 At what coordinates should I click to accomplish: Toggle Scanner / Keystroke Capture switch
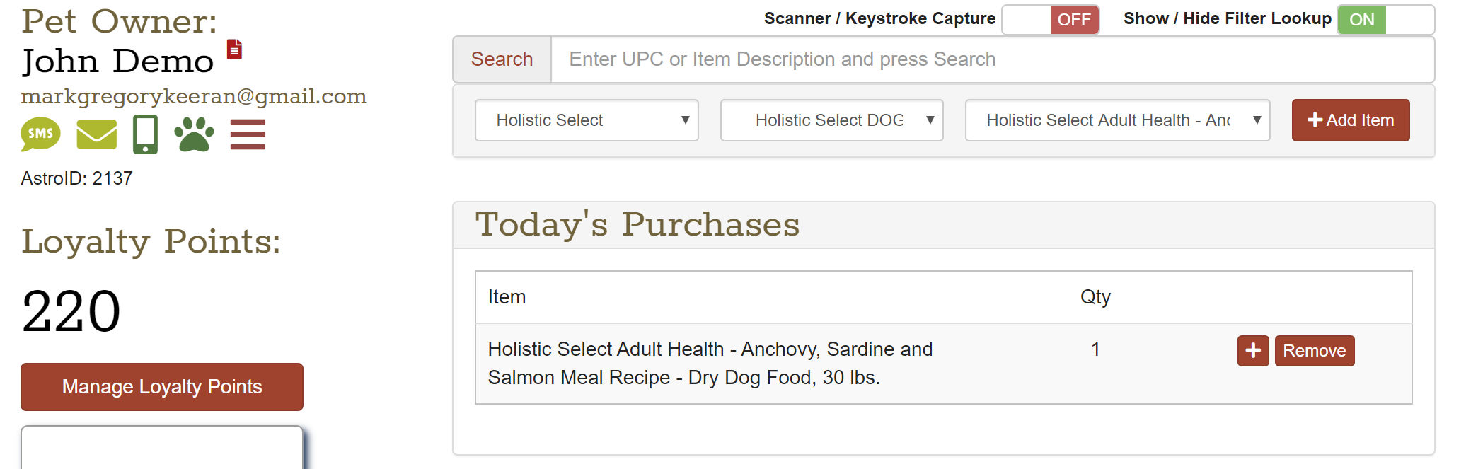pyautogui.click(x=1050, y=19)
